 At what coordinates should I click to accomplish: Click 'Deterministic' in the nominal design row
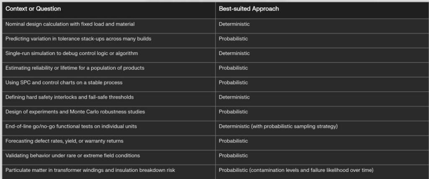coord(234,24)
